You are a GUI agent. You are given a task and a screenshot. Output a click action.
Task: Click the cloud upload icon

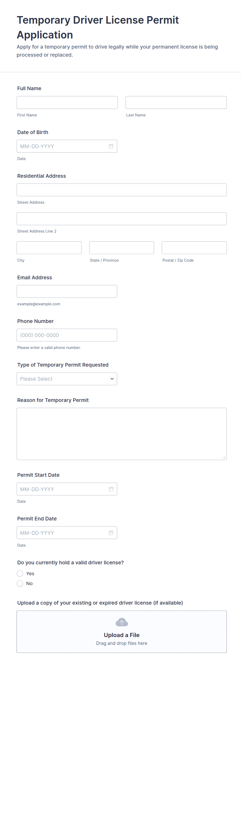point(122,622)
